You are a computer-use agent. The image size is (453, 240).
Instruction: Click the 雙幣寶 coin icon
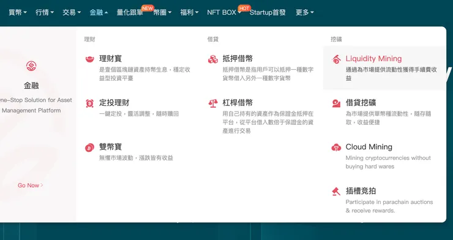(x=89, y=148)
